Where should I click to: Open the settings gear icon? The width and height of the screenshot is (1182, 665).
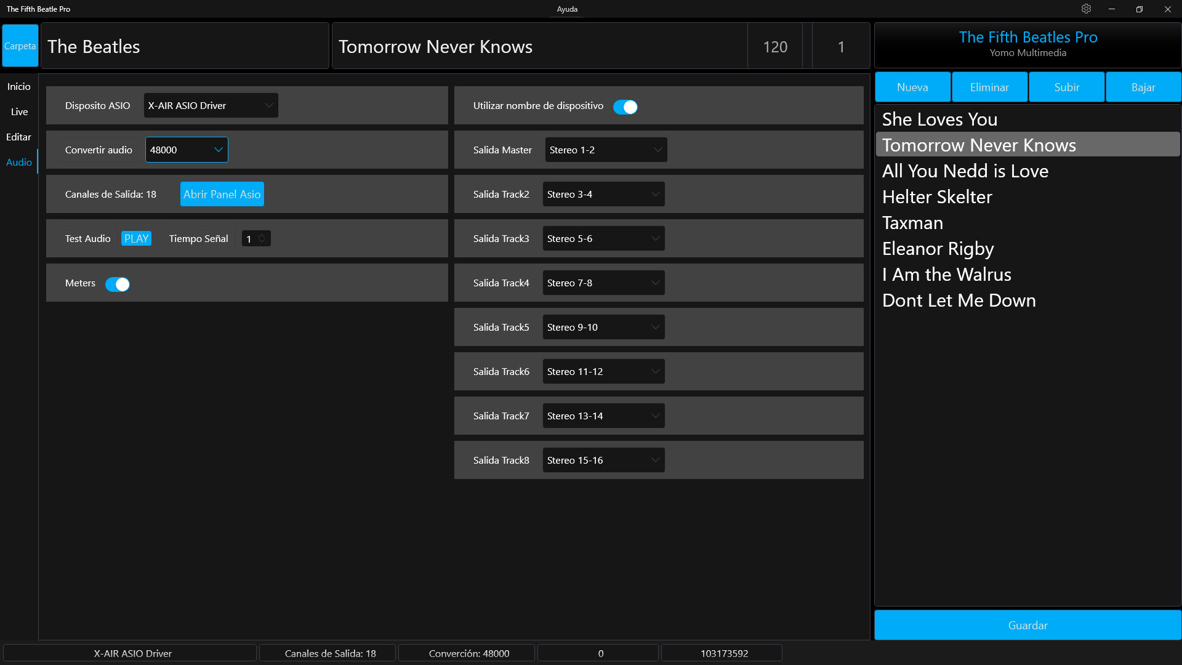coord(1086,9)
